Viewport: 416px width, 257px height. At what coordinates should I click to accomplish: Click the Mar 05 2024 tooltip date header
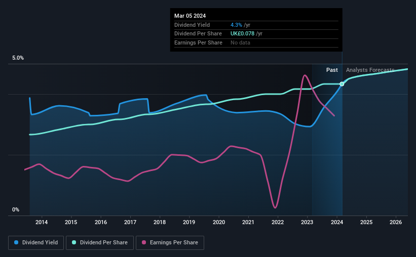click(190, 16)
